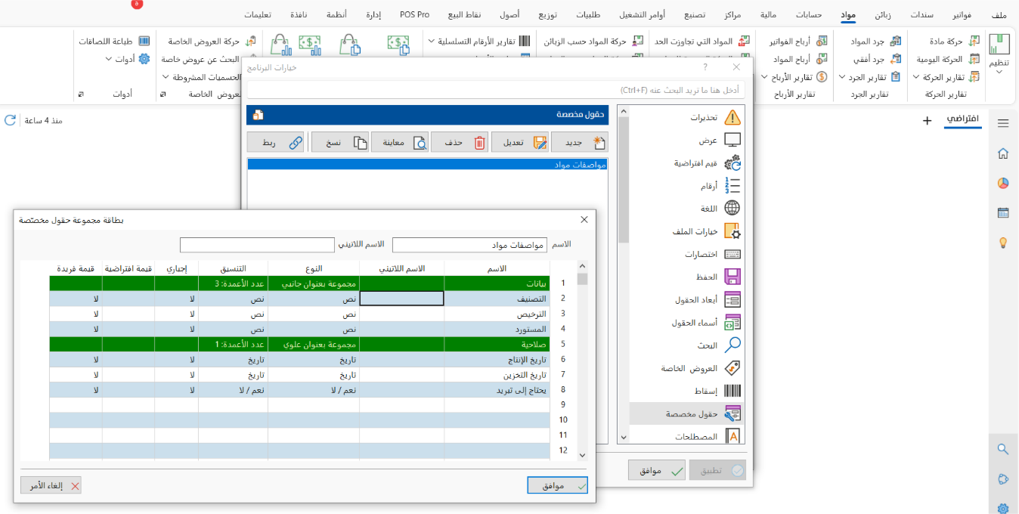Viewport: 1019px width, 514px height.
Task: Click the جديد (New) toolbar button
Action: (x=580, y=142)
